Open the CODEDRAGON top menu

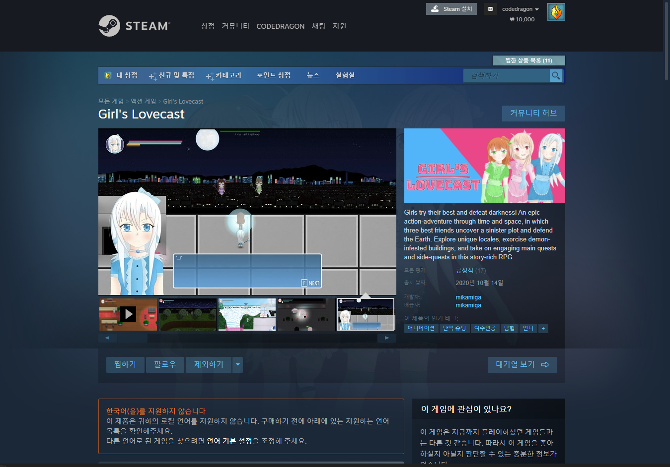280,26
